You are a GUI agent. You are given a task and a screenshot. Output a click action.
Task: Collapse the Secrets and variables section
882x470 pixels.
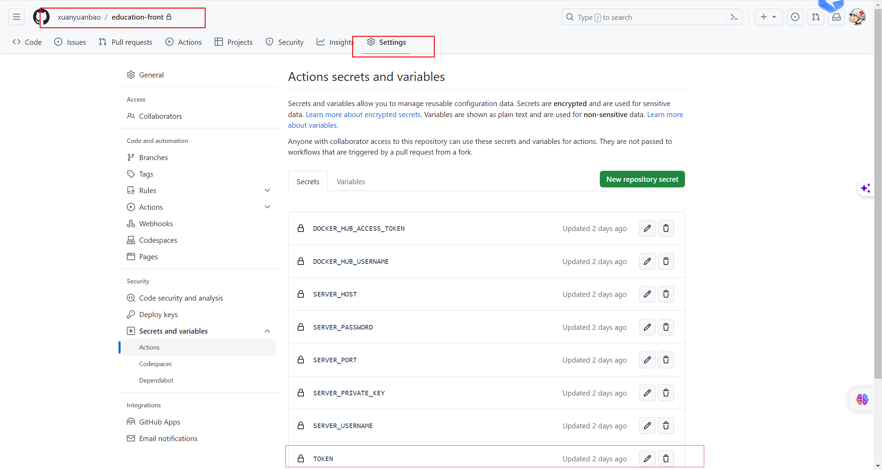coord(267,331)
